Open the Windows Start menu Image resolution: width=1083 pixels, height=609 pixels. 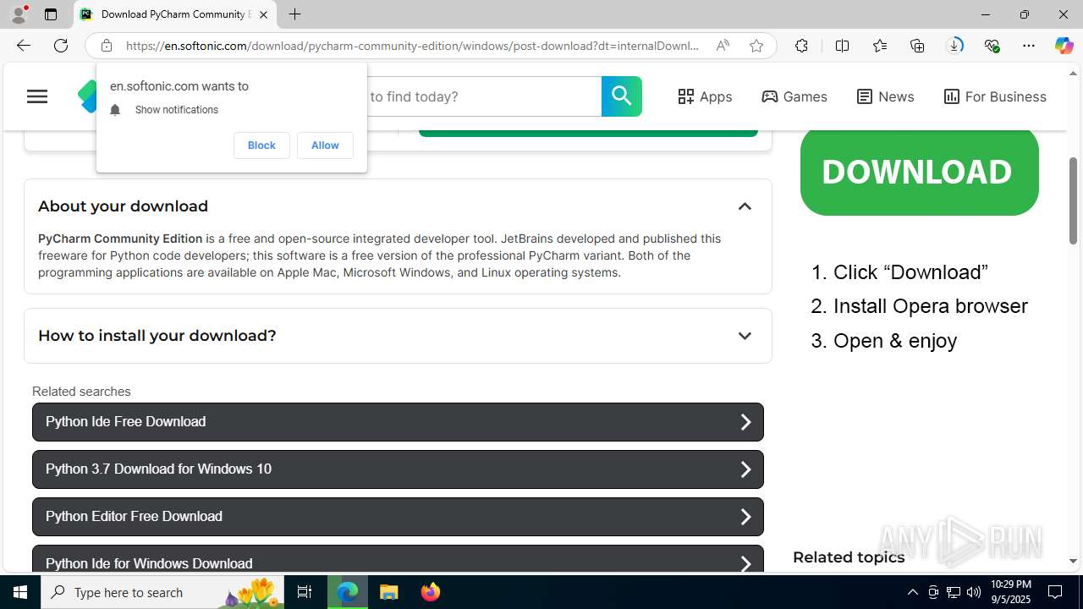click(x=20, y=592)
